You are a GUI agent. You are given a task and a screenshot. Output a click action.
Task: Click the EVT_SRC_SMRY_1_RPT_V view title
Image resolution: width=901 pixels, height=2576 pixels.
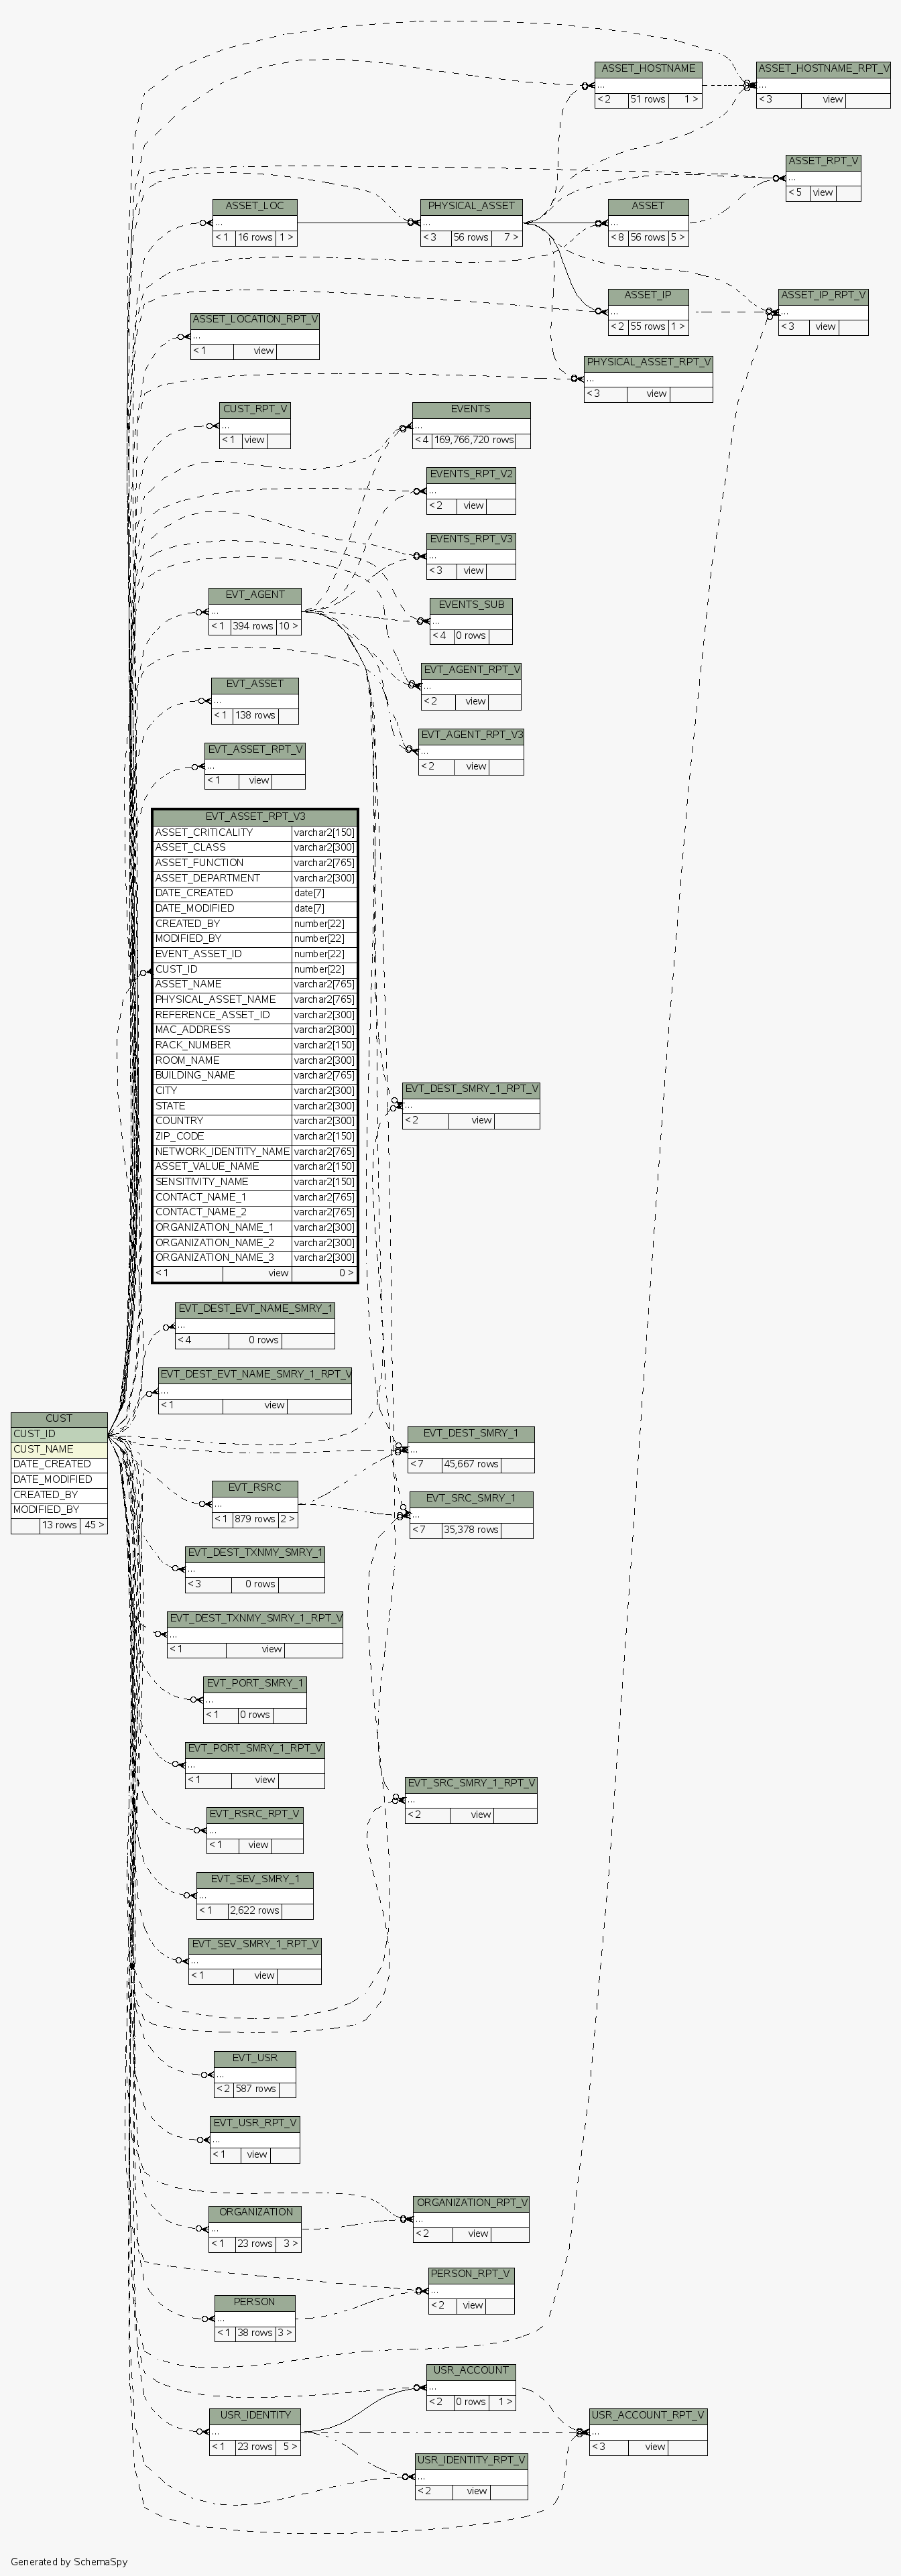(471, 1783)
